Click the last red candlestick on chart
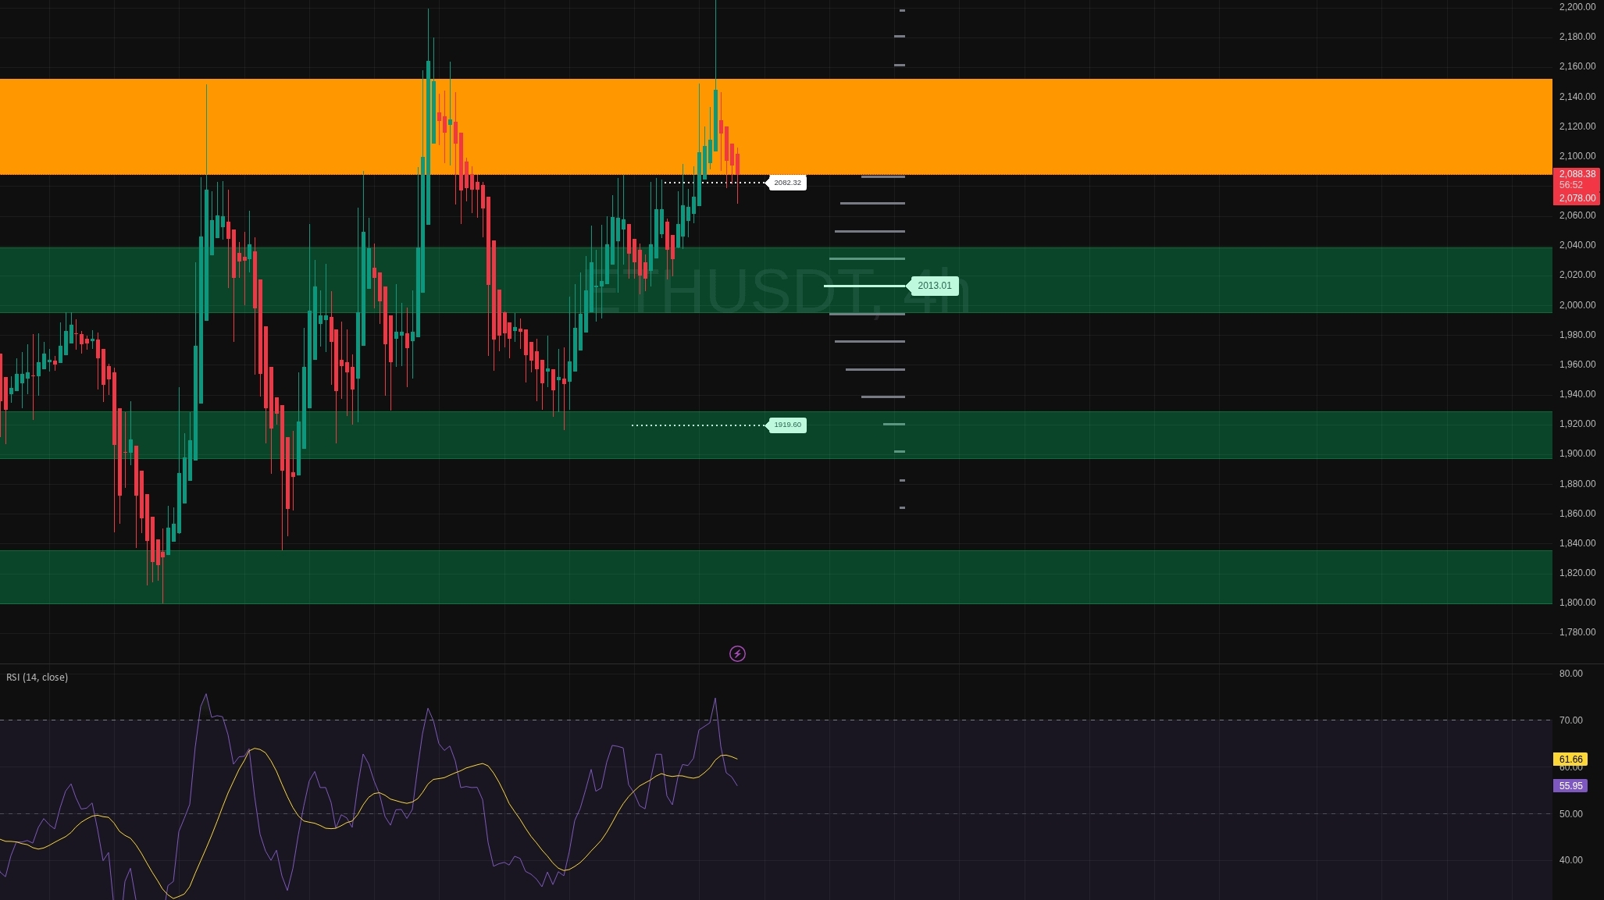The image size is (1604, 900). point(737,165)
